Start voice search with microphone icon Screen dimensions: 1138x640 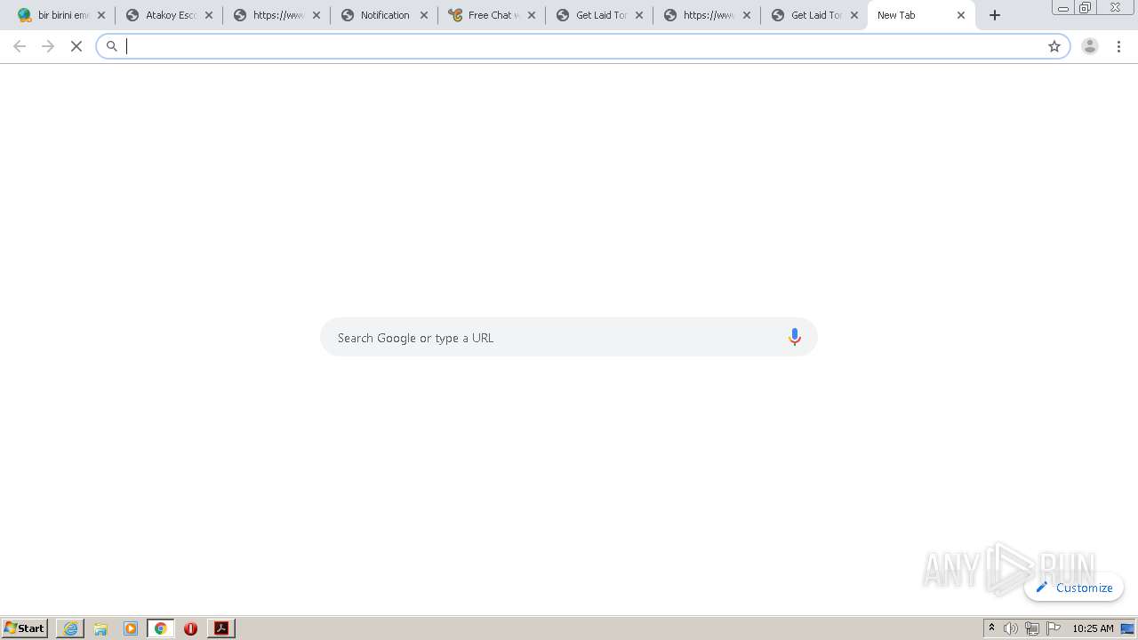(795, 337)
